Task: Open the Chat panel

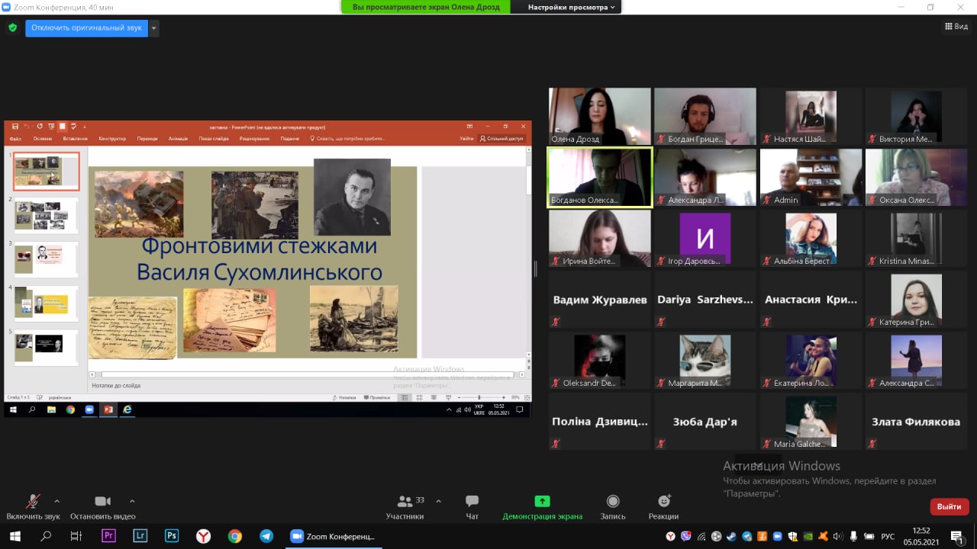Action: point(472,502)
